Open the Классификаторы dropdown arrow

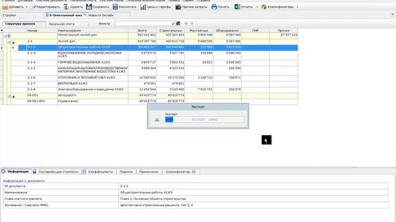tap(297, 7)
